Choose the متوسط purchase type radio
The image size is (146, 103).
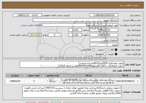tap(105, 54)
